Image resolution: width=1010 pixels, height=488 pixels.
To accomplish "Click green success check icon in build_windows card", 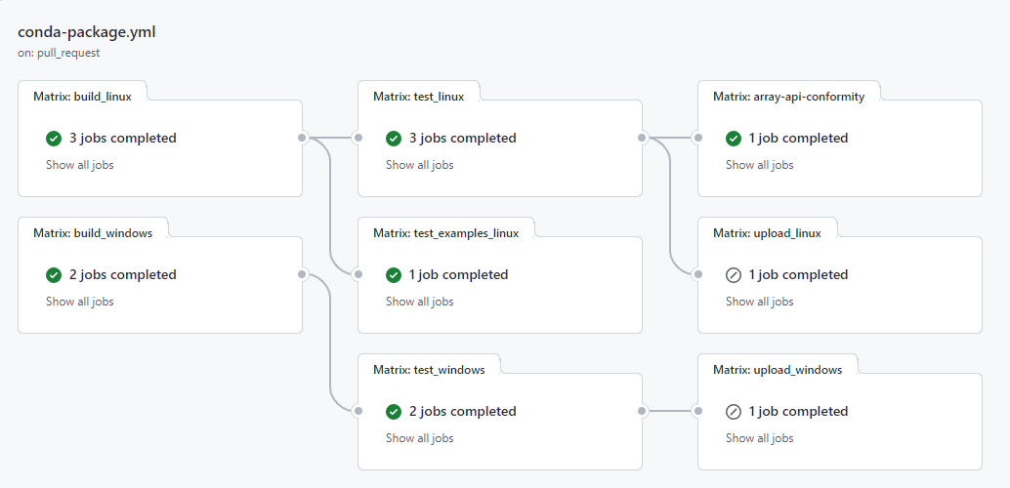I will 54,275.
